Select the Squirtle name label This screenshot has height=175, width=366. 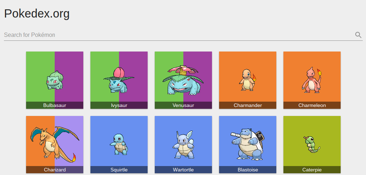point(119,170)
